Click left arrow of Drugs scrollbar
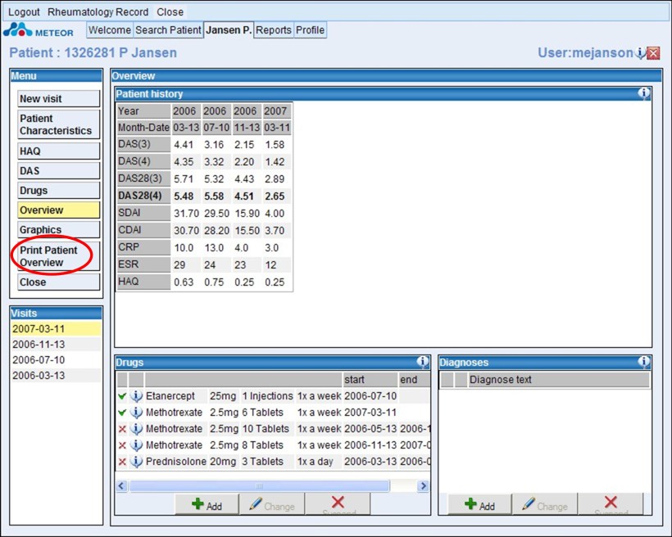This screenshot has height=537, width=672. [122, 485]
